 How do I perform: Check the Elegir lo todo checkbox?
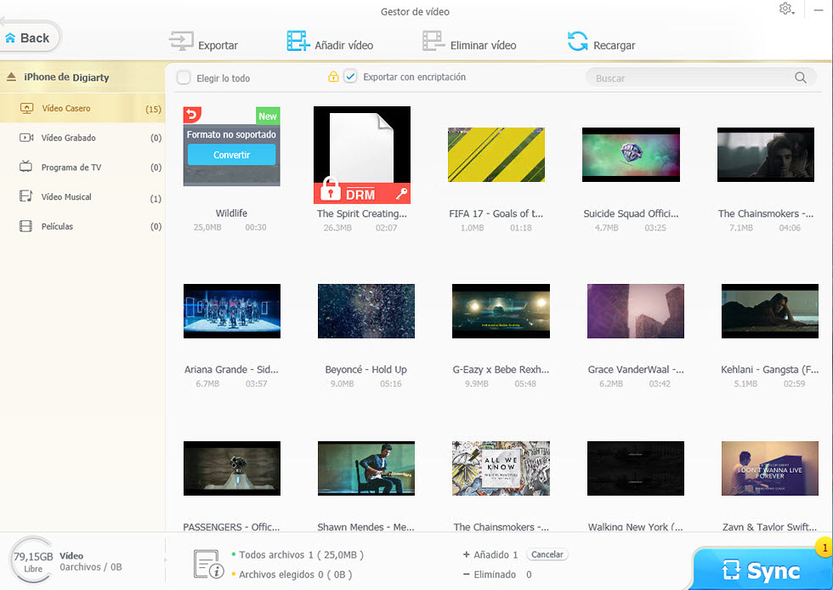coord(184,77)
